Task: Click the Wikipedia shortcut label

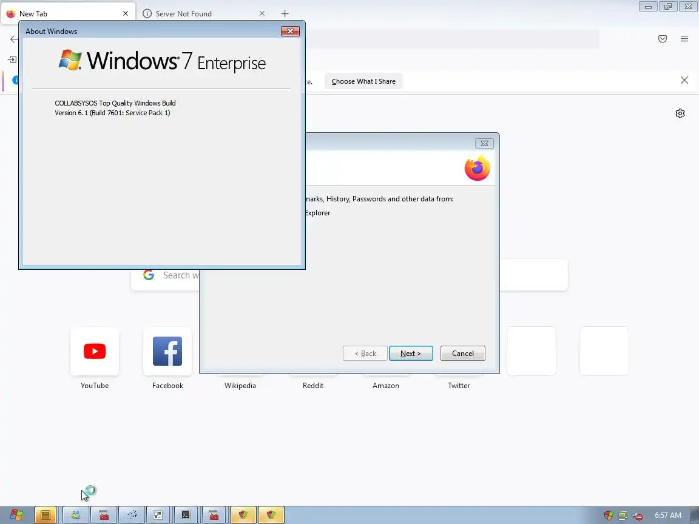Action: 240,386
